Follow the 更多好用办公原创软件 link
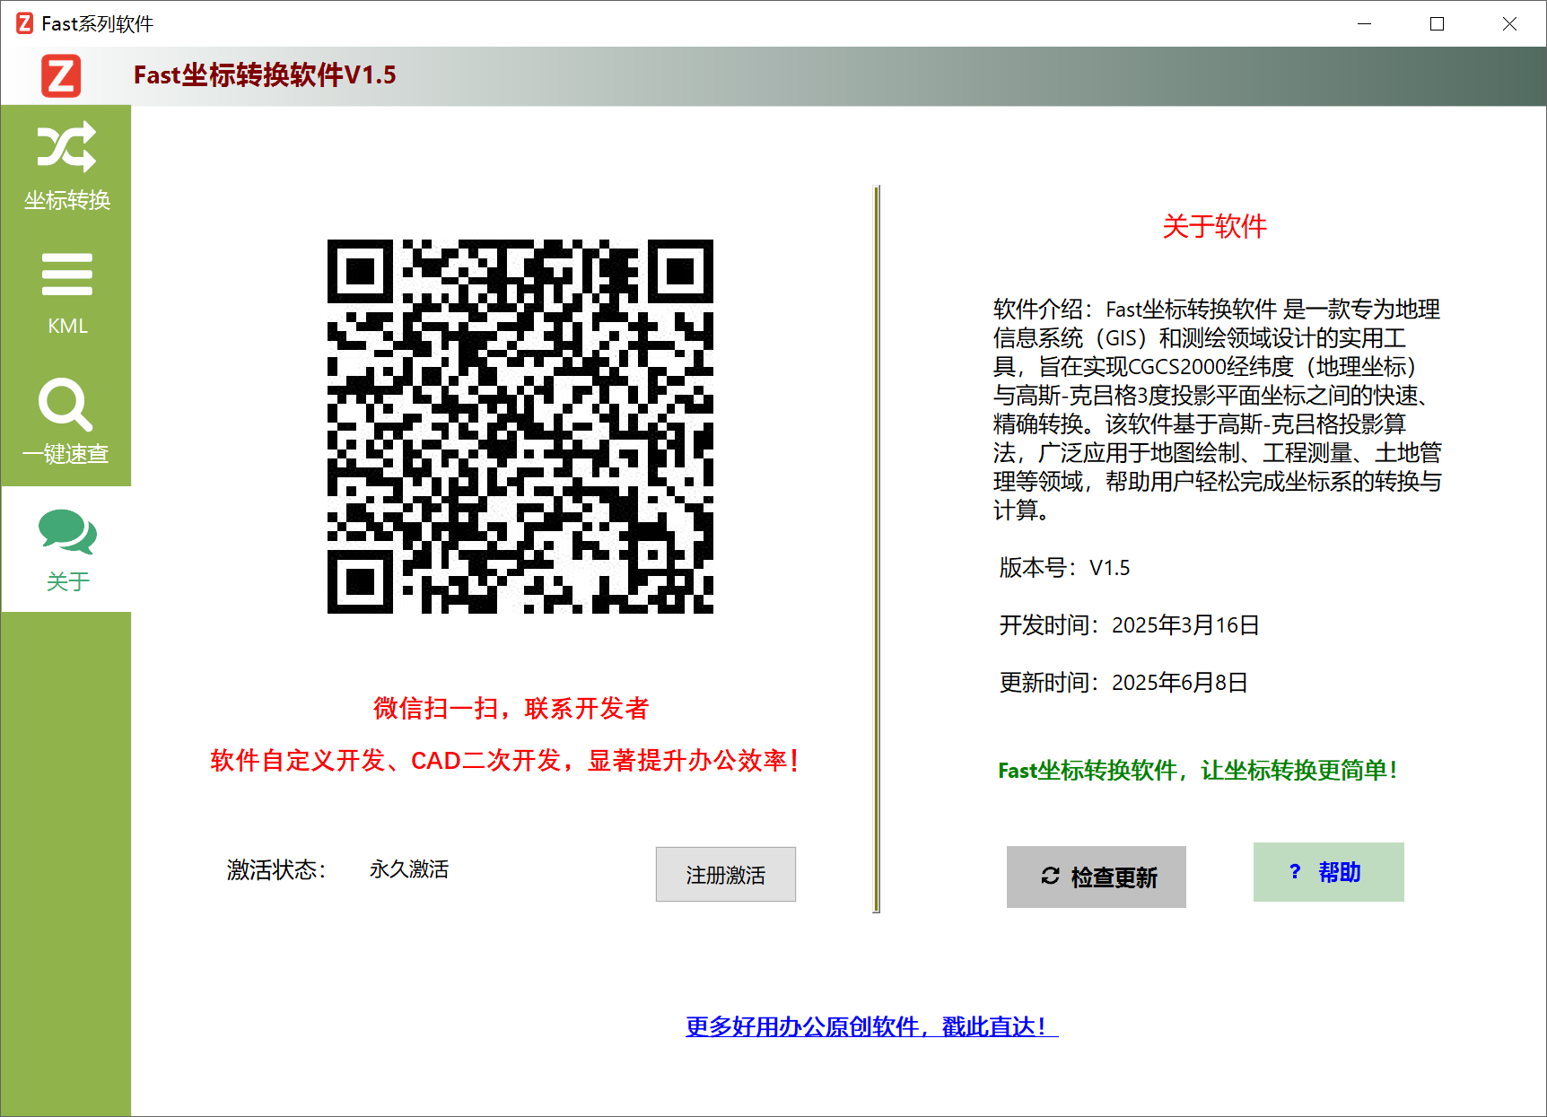 pos(871,1026)
